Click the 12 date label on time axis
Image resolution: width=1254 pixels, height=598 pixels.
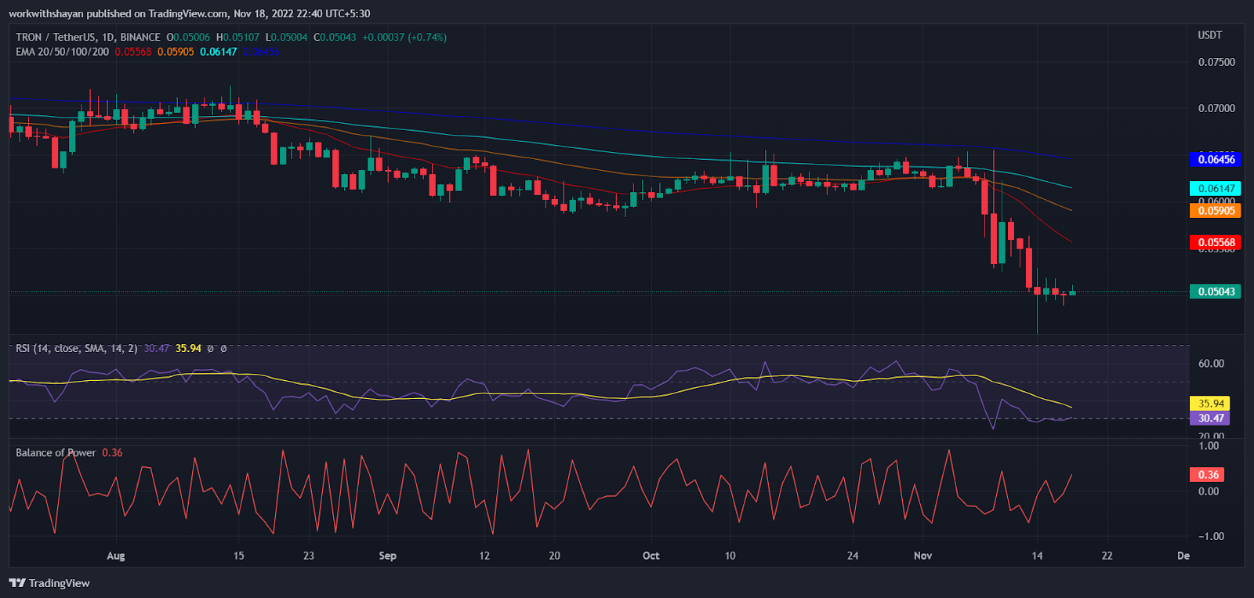tap(484, 556)
